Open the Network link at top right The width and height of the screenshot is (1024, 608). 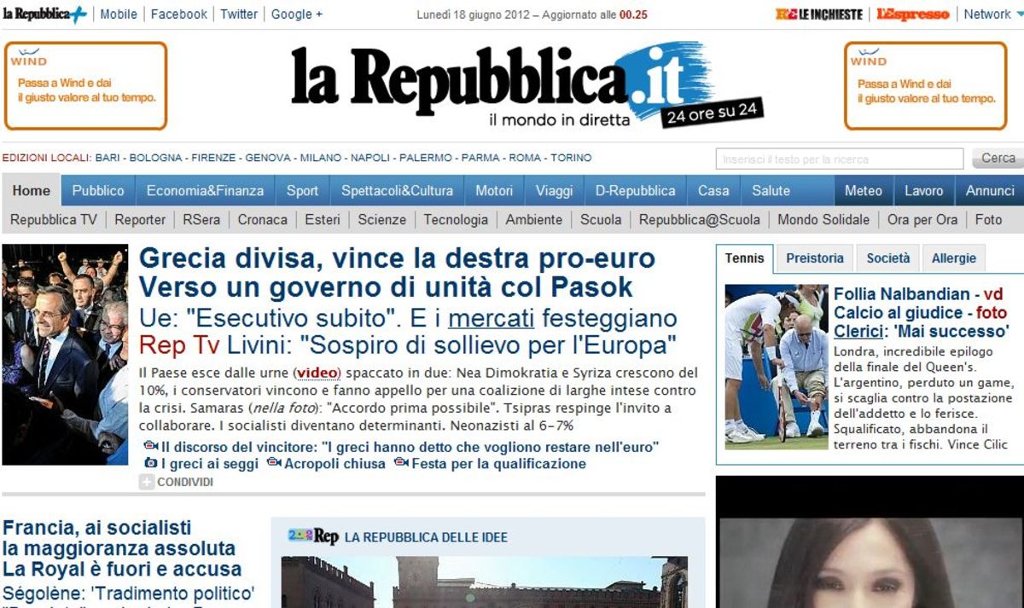click(x=987, y=14)
